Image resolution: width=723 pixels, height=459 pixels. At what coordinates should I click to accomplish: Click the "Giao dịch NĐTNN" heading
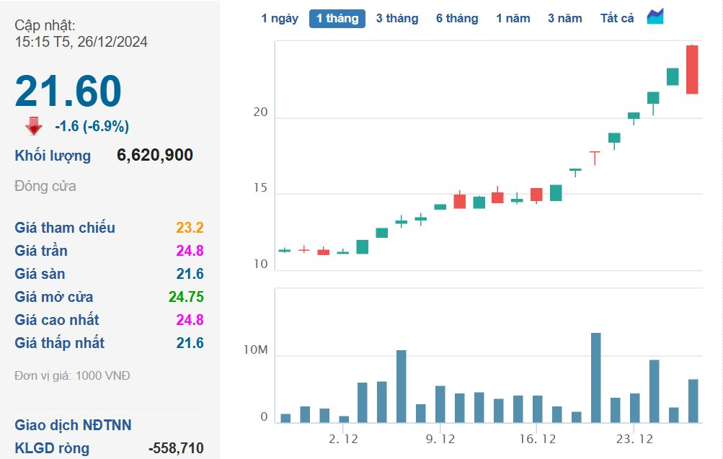tap(73, 425)
